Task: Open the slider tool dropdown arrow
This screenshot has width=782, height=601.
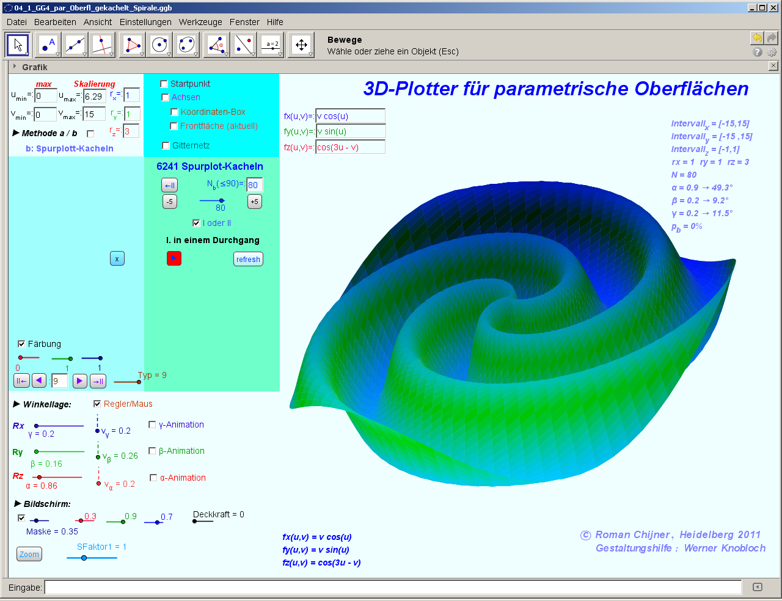Action: click(280, 54)
